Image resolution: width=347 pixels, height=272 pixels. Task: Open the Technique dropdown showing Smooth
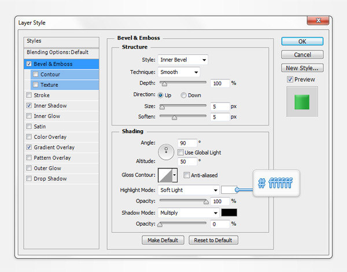[178, 72]
